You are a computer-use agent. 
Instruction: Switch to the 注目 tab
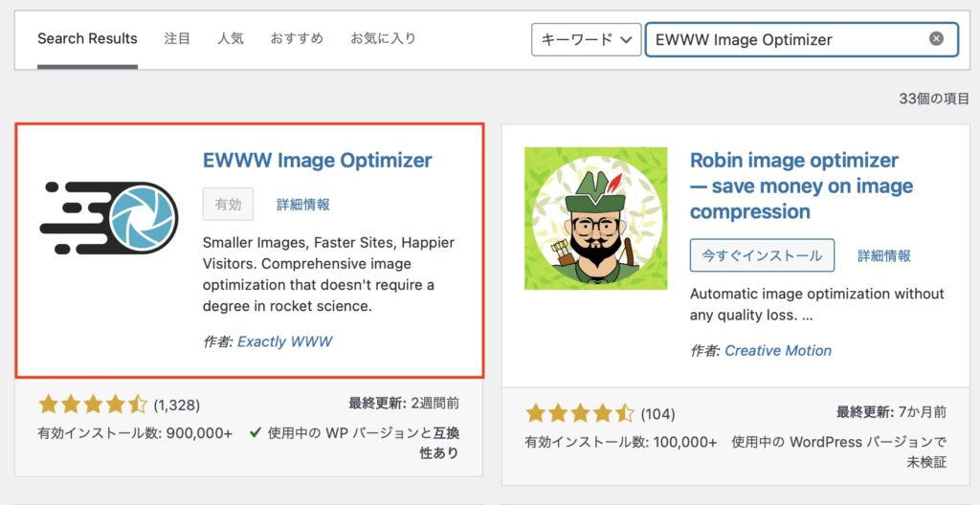(x=177, y=39)
